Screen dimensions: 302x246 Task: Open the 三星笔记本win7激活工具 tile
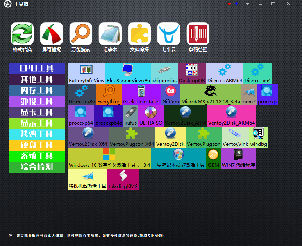pos(179,158)
